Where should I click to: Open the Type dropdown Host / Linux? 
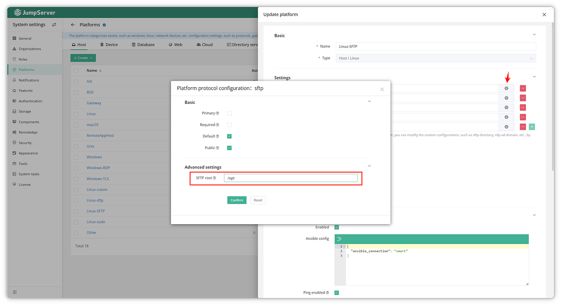point(435,58)
